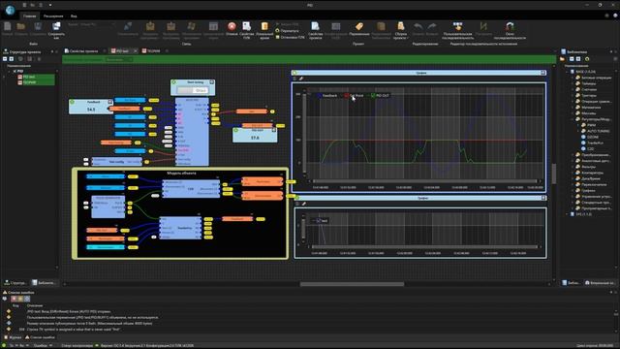
Task: Toggle the Set Point legend checkbox
Action: click(x=347, y=95)
